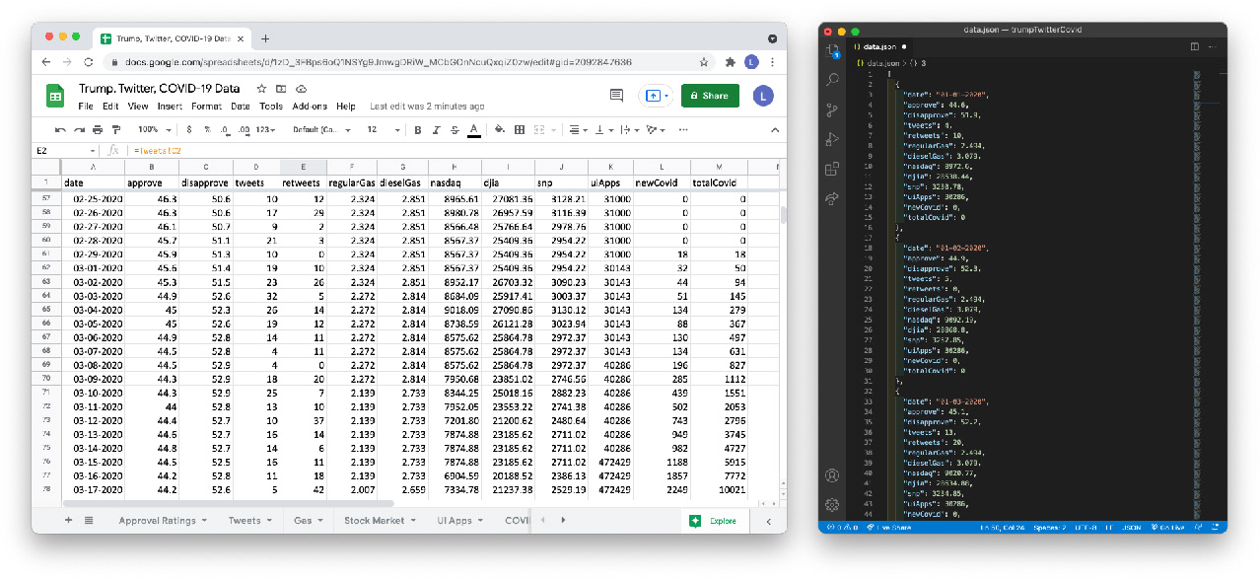The image size is (1260, 580).
Task: Toggle Italic formatting in Sheets
Action: (436, 130)
